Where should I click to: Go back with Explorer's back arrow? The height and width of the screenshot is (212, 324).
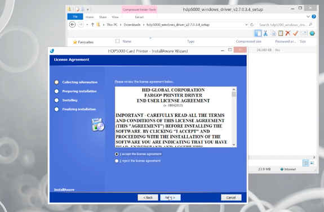tap(72, 25)
